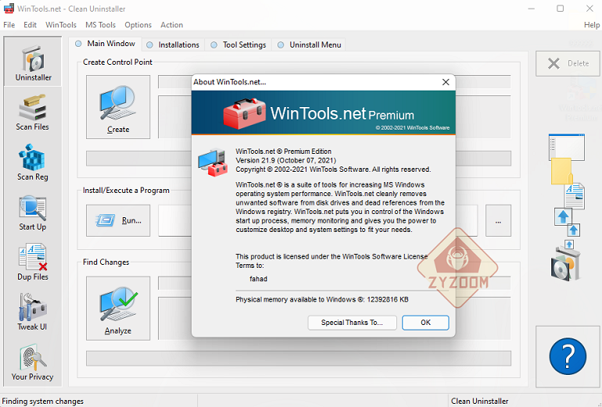Click the red toolbox logo in About banner

pos(244,113)
